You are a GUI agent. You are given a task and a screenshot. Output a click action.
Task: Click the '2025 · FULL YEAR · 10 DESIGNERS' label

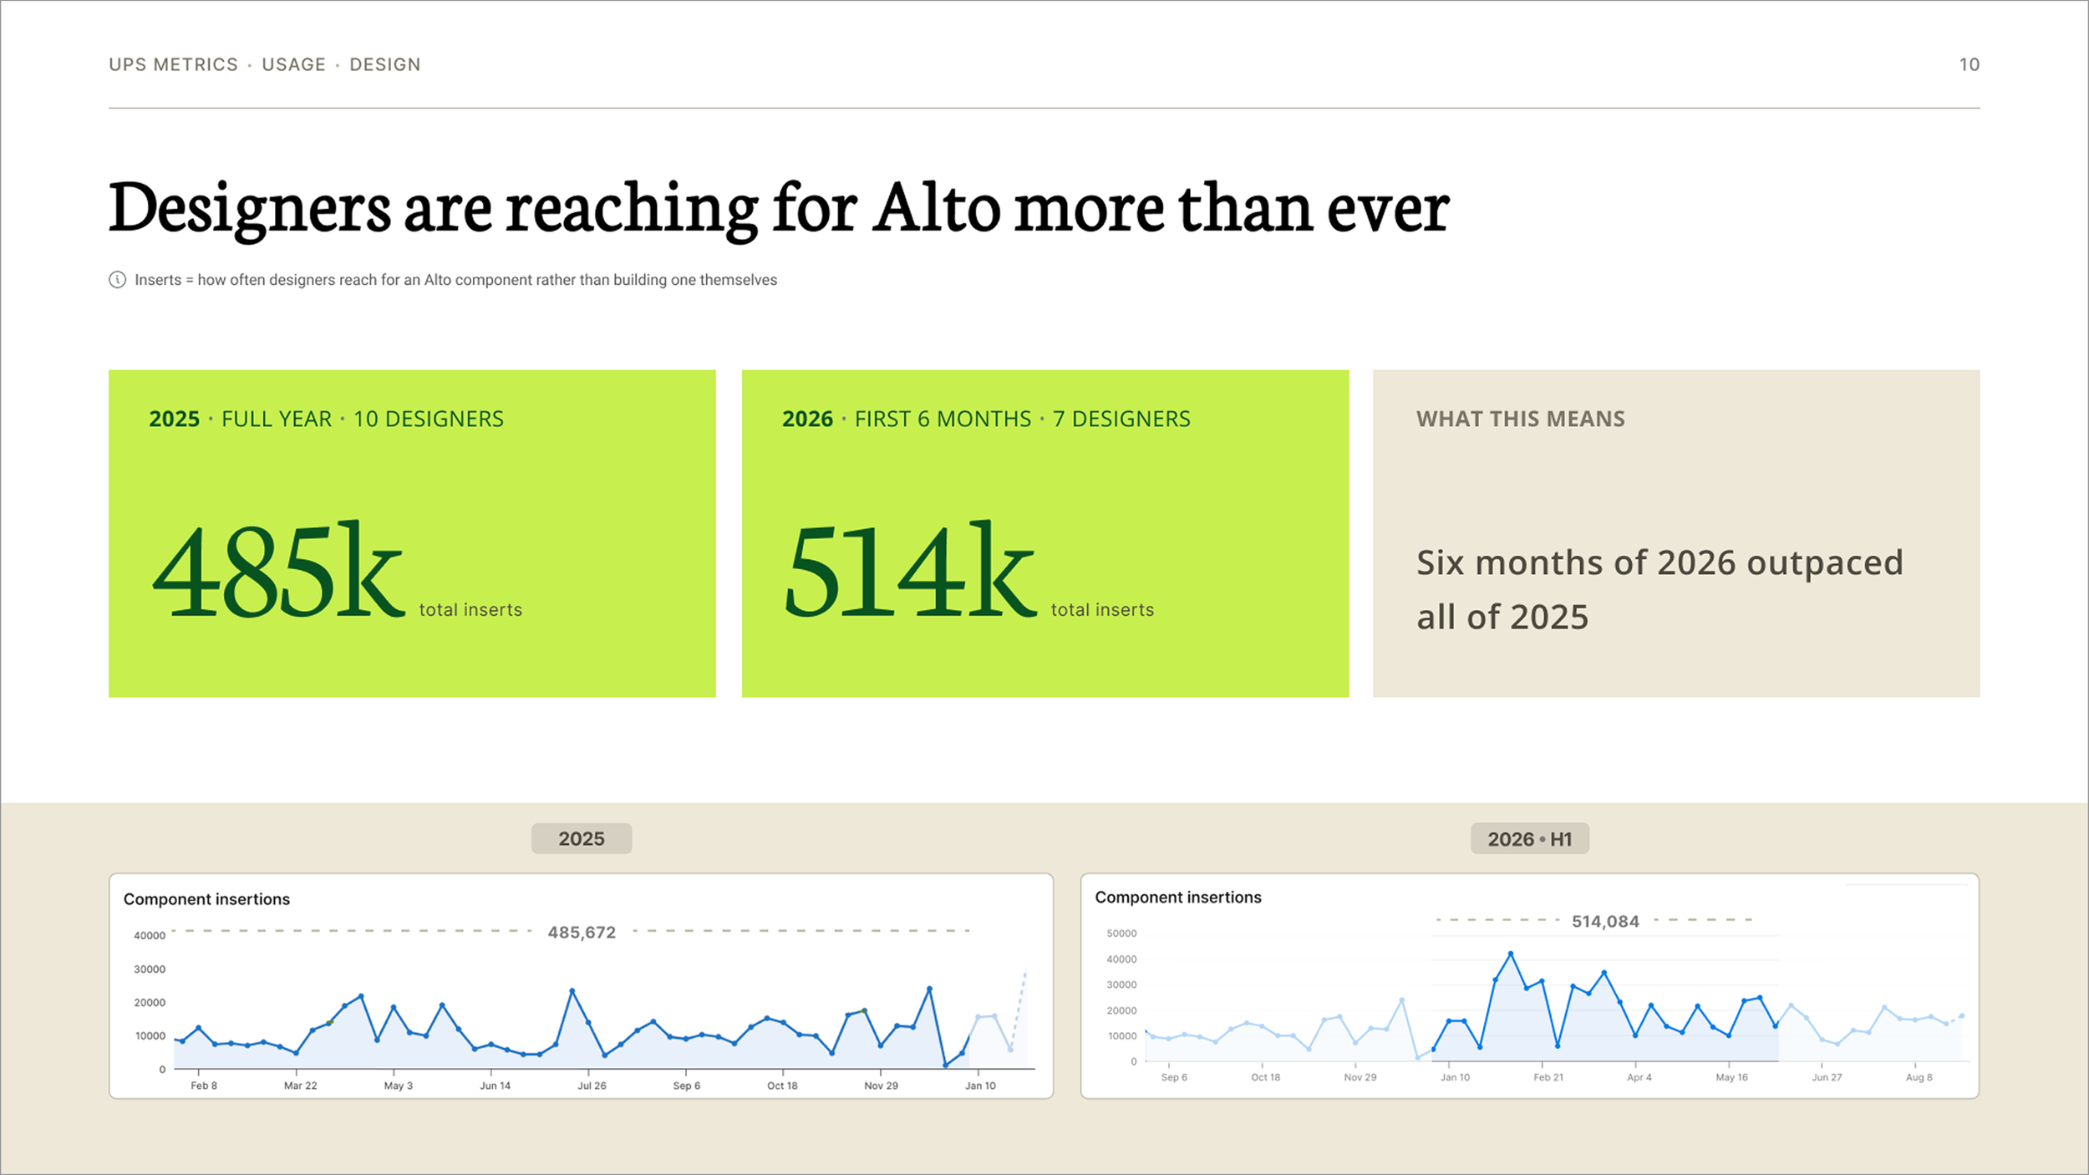326,419
